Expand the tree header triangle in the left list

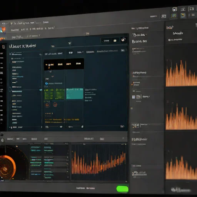pos(10,54)
